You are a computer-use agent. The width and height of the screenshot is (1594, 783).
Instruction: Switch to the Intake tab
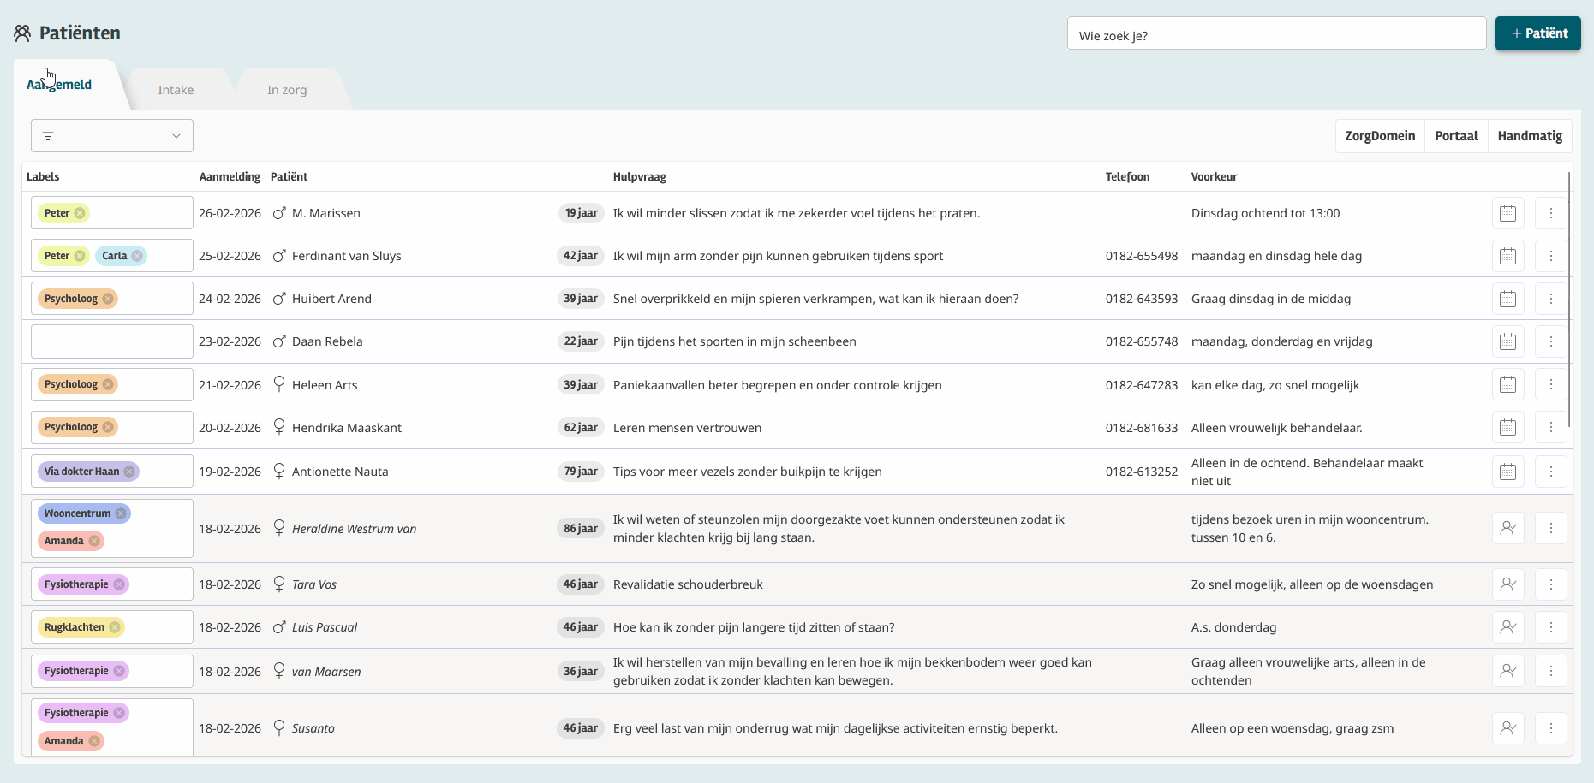coord(176,90)
